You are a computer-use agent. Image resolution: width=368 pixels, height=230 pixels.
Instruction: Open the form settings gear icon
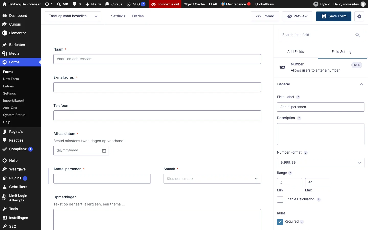tap(359, 16)
